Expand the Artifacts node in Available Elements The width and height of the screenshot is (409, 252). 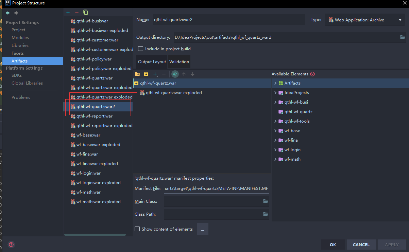275,83
